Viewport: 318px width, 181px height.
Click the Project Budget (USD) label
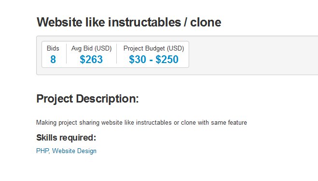tap(153, 49)
